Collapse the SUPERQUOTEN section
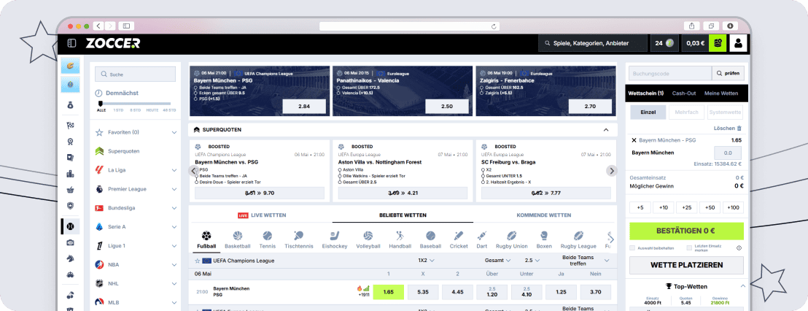Viewport: 808px width, 311px height. click(606, 130)
